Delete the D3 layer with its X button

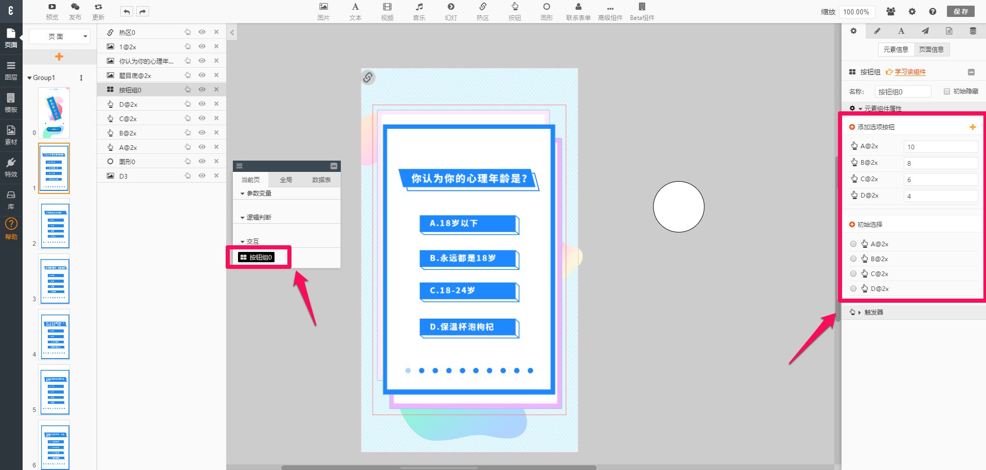[x=216, y=175]
